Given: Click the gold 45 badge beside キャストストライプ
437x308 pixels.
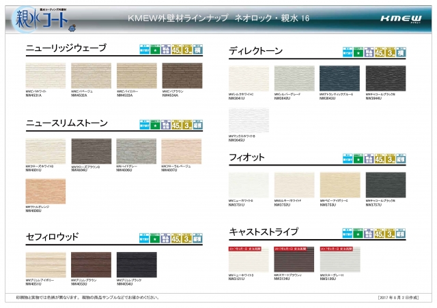Looking at the screenshot, I should pyautogui.click(x=380, y=233).
